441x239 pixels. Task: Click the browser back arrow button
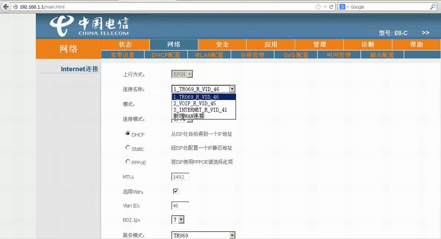coord(6,7)
